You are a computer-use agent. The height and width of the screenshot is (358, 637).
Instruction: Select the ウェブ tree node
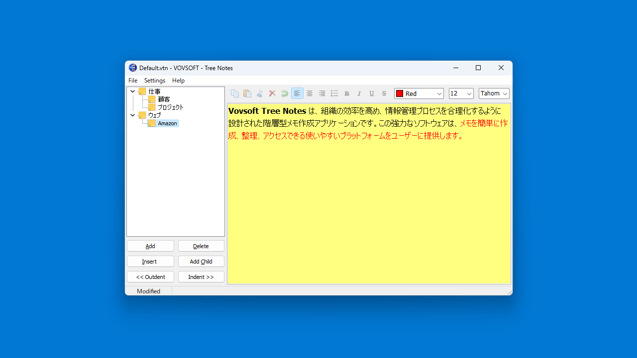coord(154,115)
